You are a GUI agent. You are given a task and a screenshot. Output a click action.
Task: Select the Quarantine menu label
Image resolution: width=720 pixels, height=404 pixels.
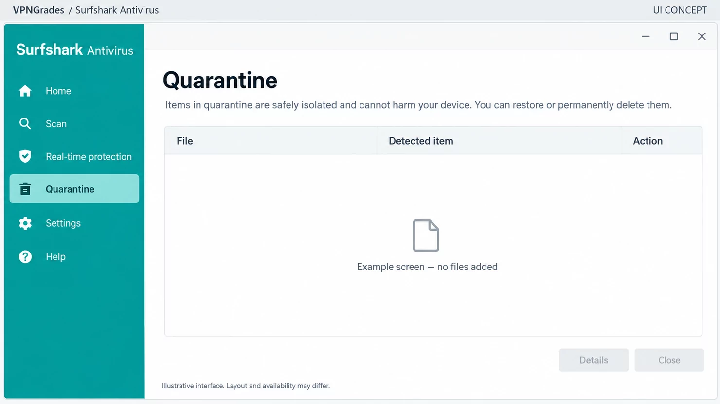[70, 189]
